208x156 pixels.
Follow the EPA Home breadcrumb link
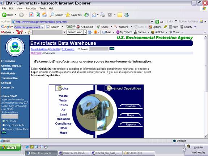pos(36,53)
